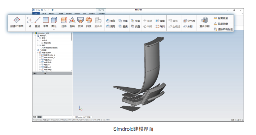
Task: Choose the 差集 subtract operation
Action: coord(123,26)
